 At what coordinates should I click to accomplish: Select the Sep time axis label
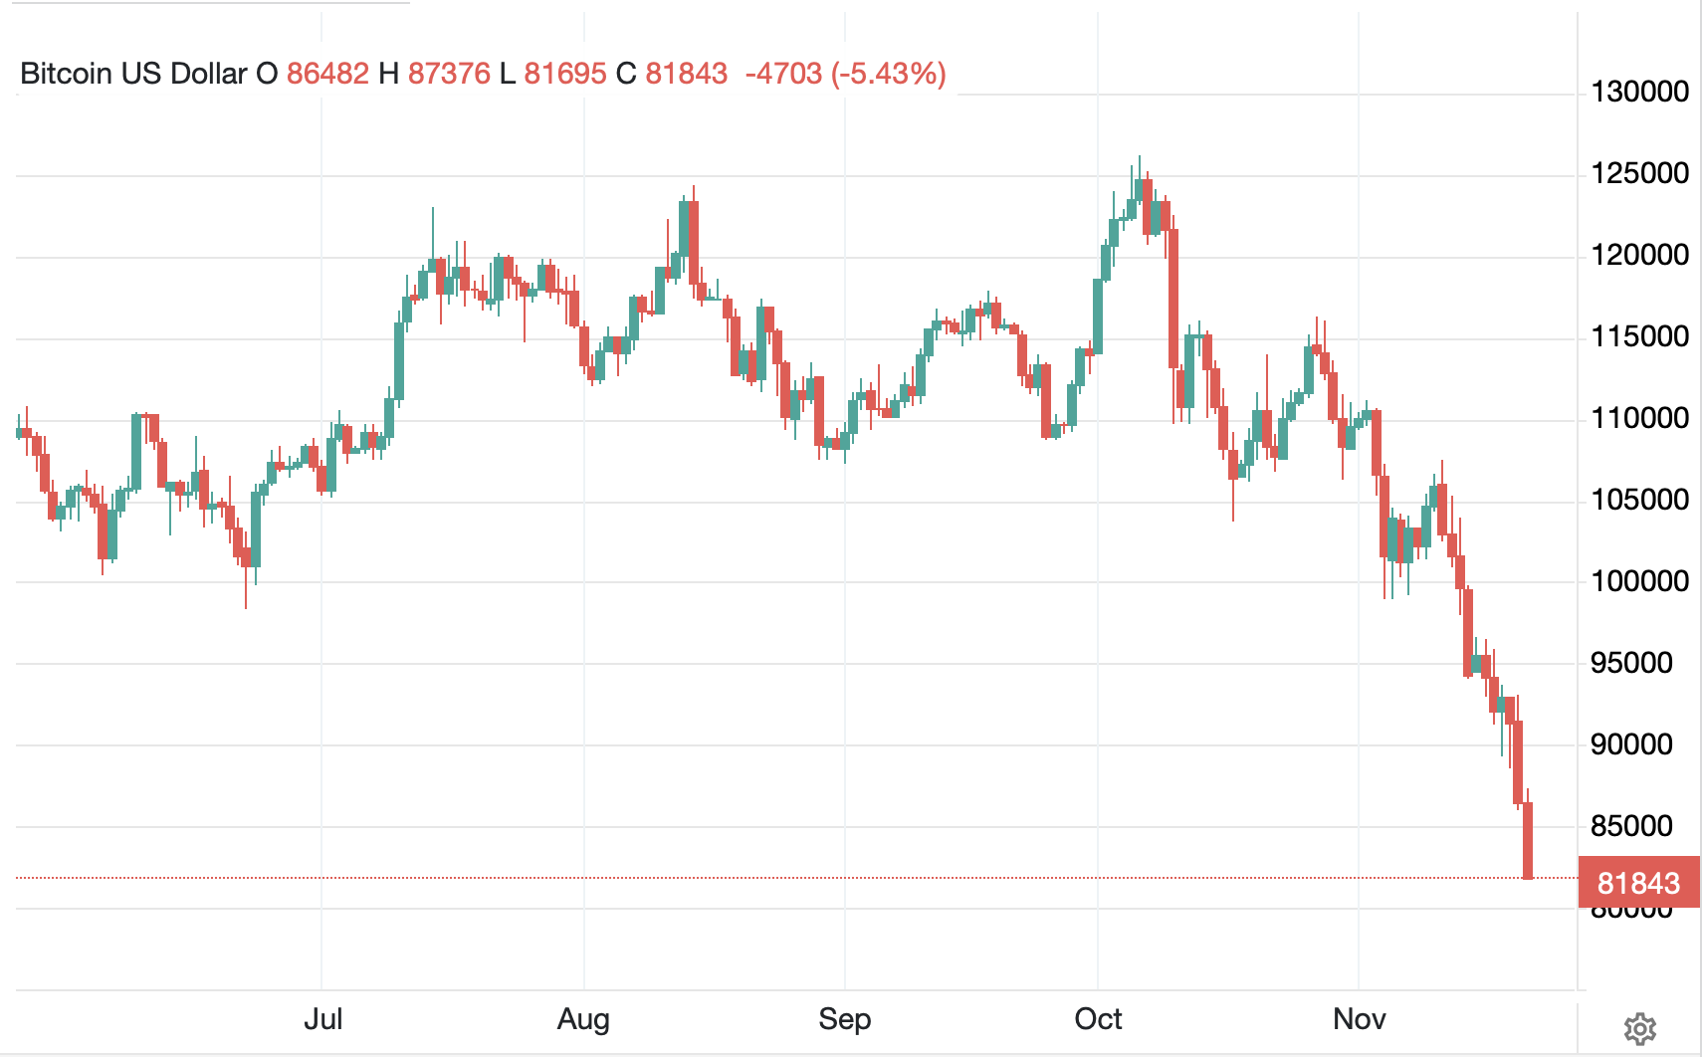pyautogui.click(x=844, y=1019)
